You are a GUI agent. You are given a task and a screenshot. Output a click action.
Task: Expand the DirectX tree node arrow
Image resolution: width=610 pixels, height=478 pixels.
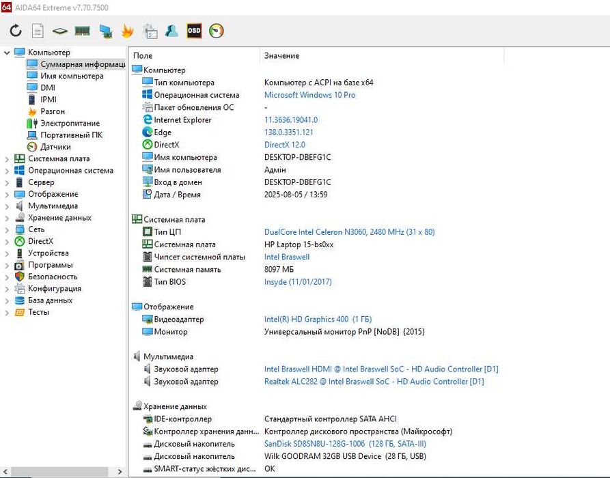click(7, 241)
